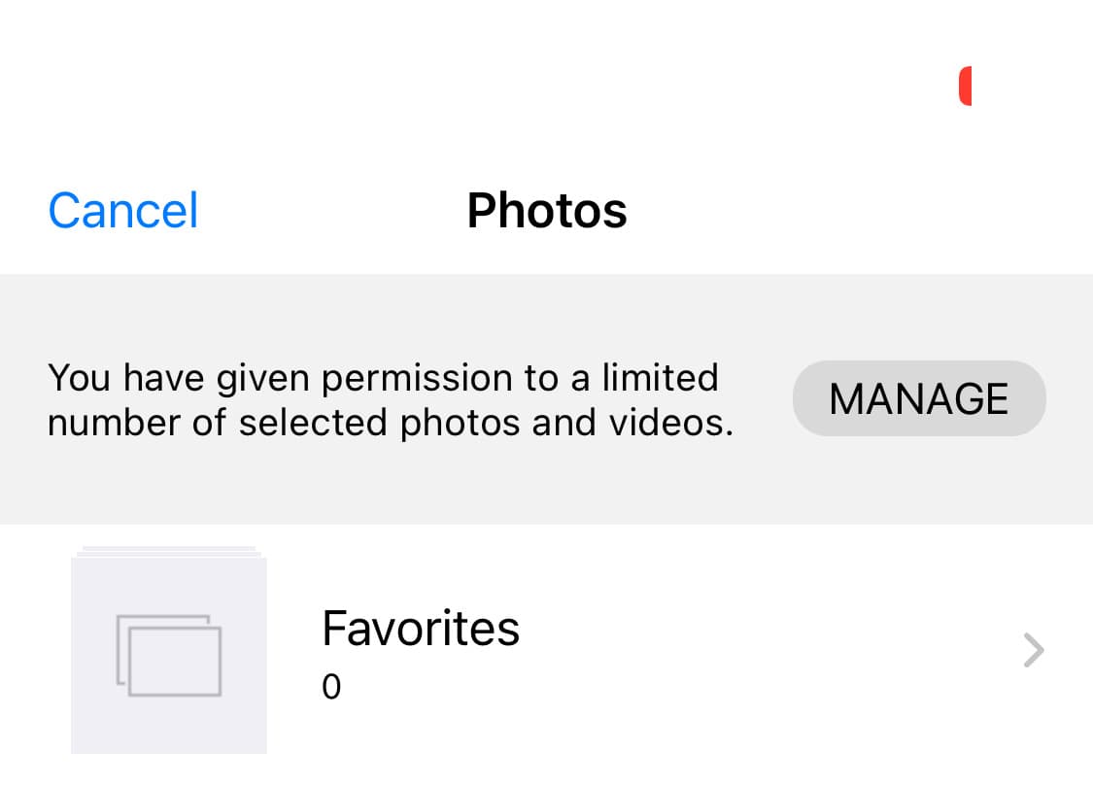
Task: Dismiss the photo picker with Cancel
Action: [x=123, y=211]
